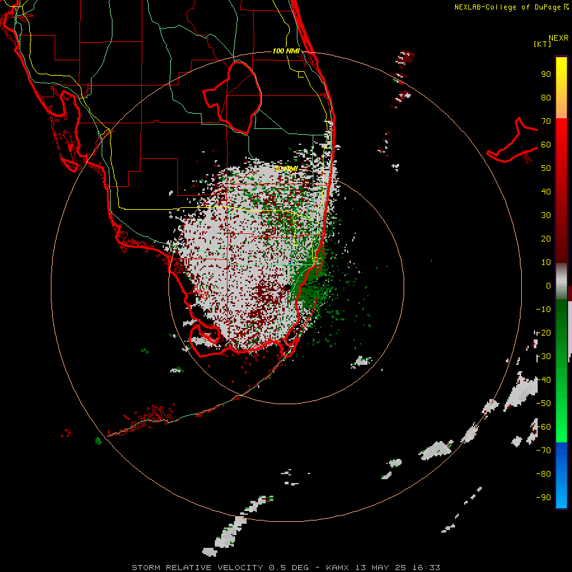Click the KAMX station identifier in the caption
The height and width of the screenshot is (572, 572).
tap(338, 568)
